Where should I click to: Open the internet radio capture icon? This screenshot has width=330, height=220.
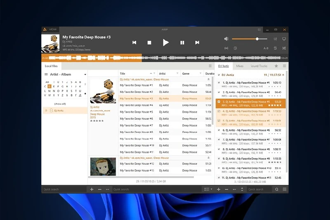point(226,48)
